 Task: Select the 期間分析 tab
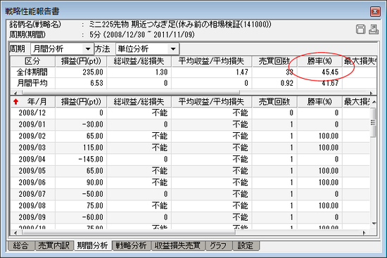(93, 245)
